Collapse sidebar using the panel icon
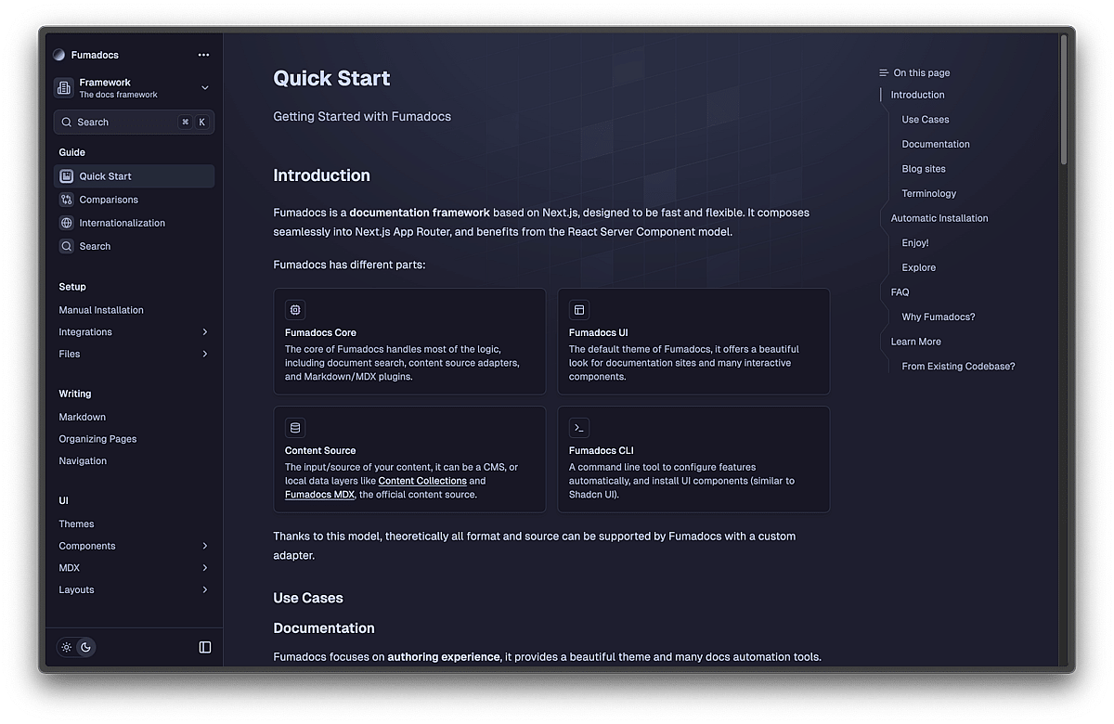Screen dimensions: 1114x724 pos(205,647)
